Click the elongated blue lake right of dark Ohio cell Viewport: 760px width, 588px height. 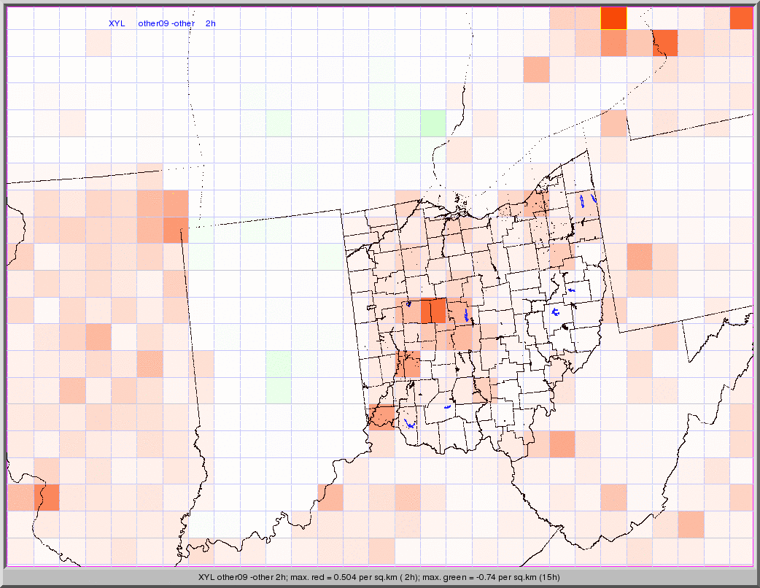(x=466, y=316)
